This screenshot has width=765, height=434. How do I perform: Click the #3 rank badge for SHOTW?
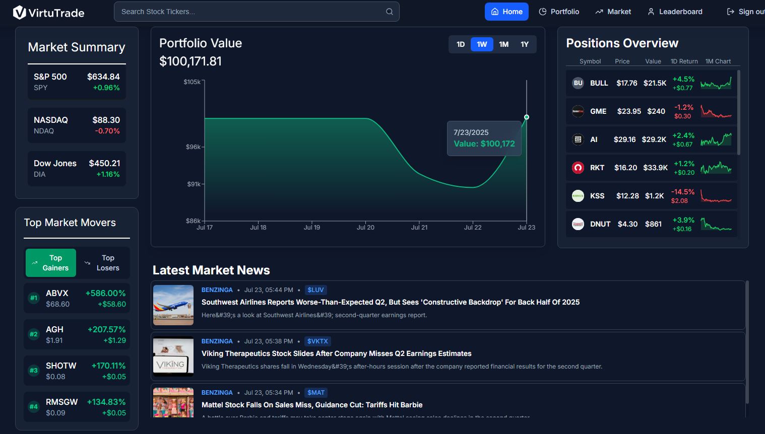pyautogui.click(x=34, y=371)
